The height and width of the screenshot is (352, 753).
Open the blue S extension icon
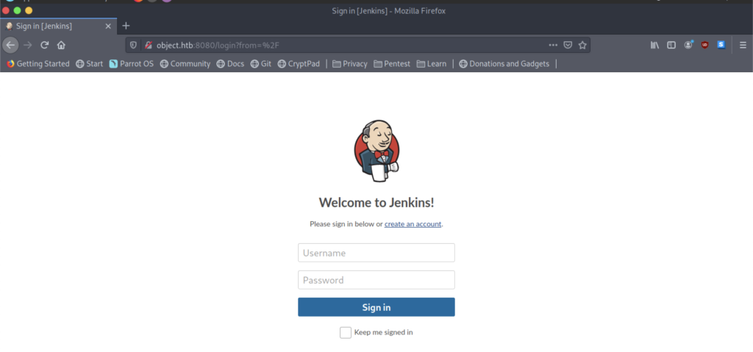[x=721, y=45]
